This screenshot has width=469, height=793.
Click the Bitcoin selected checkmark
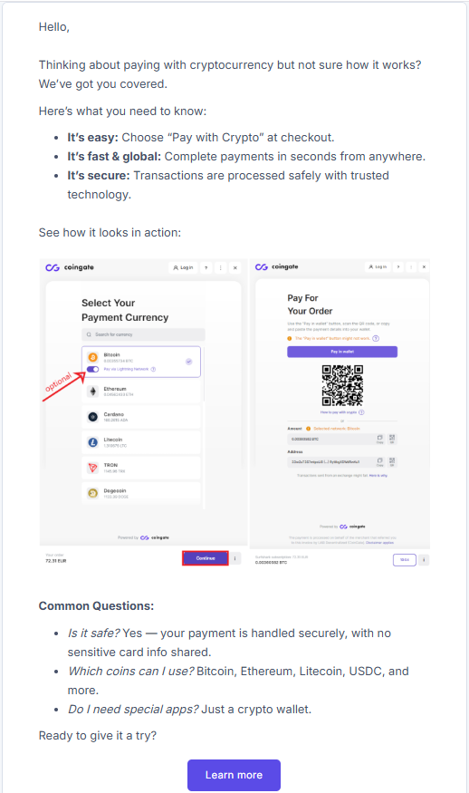pyautogui.click(x=188, y=362)
